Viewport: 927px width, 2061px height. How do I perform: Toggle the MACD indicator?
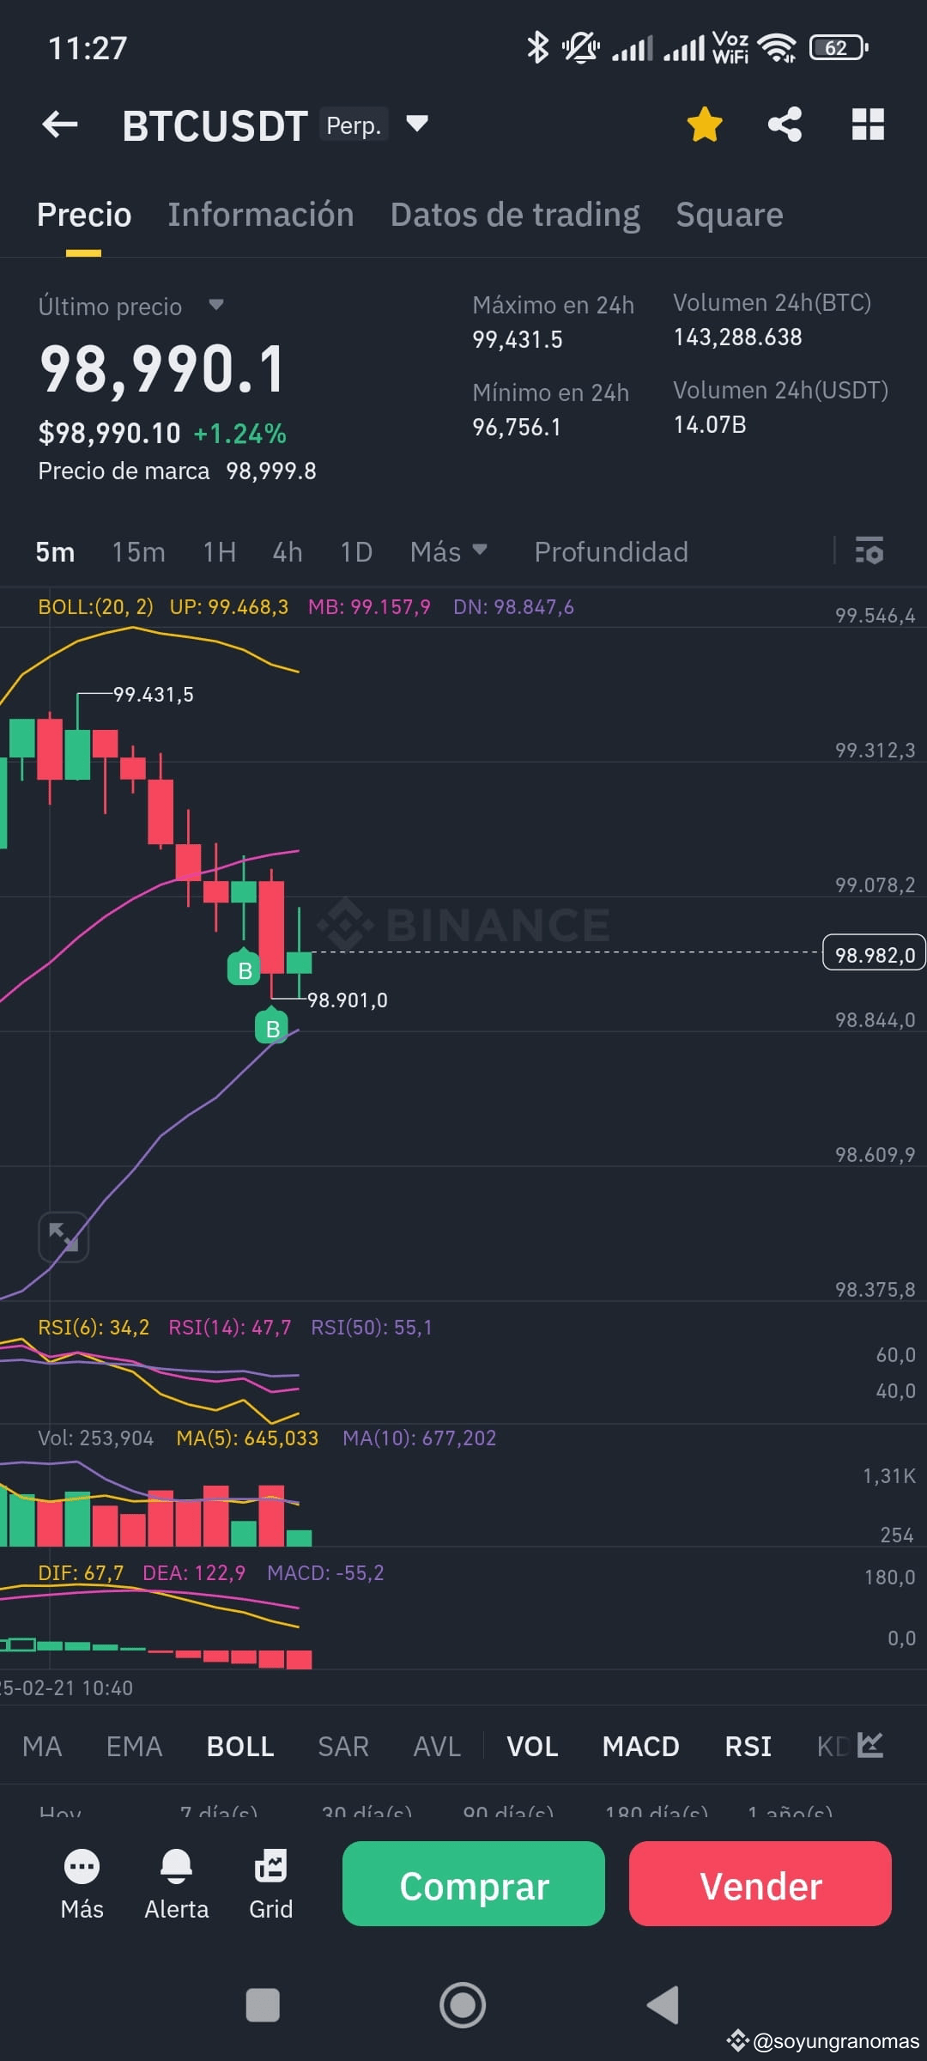(x=640, y=1747)
